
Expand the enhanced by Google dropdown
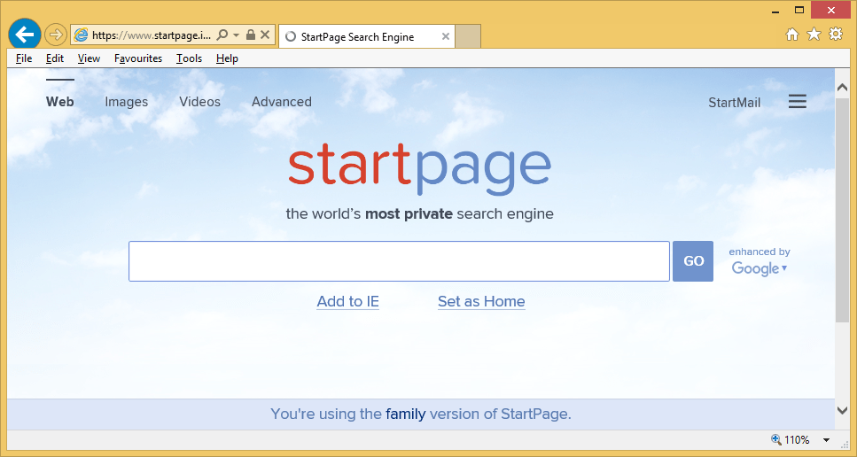(x=760, y=261)
